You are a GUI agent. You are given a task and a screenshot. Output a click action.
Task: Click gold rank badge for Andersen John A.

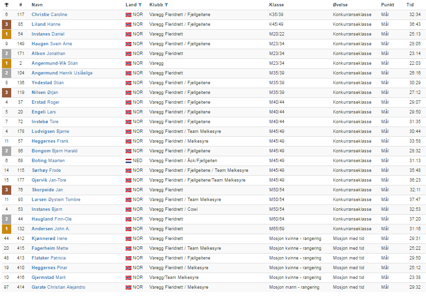[x=6, y=229]
